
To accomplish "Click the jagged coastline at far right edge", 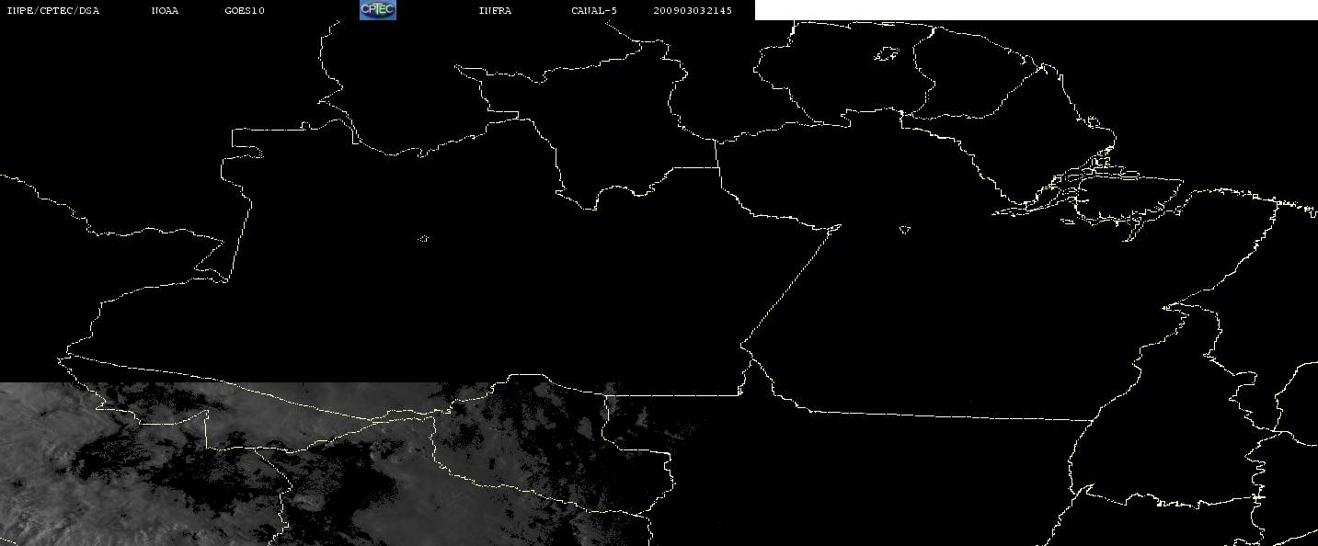I will [x=1292, y=204].
